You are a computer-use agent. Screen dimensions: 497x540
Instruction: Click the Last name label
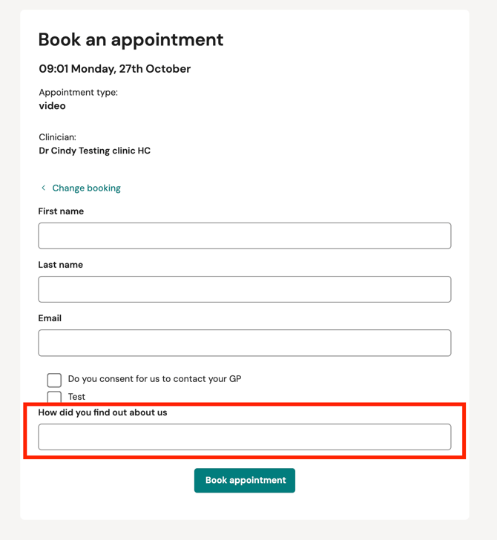coord(60,265)
